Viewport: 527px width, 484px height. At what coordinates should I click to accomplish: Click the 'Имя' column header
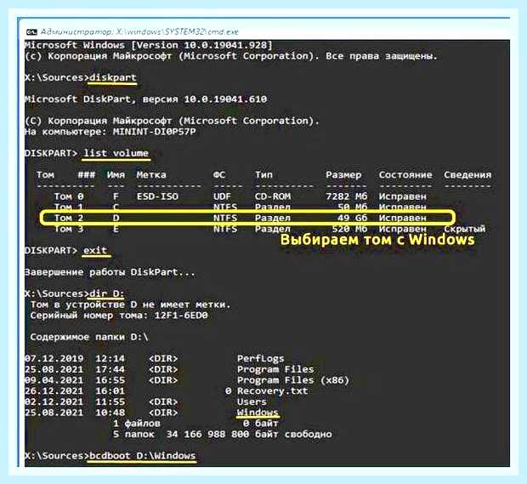coord(116,175)
